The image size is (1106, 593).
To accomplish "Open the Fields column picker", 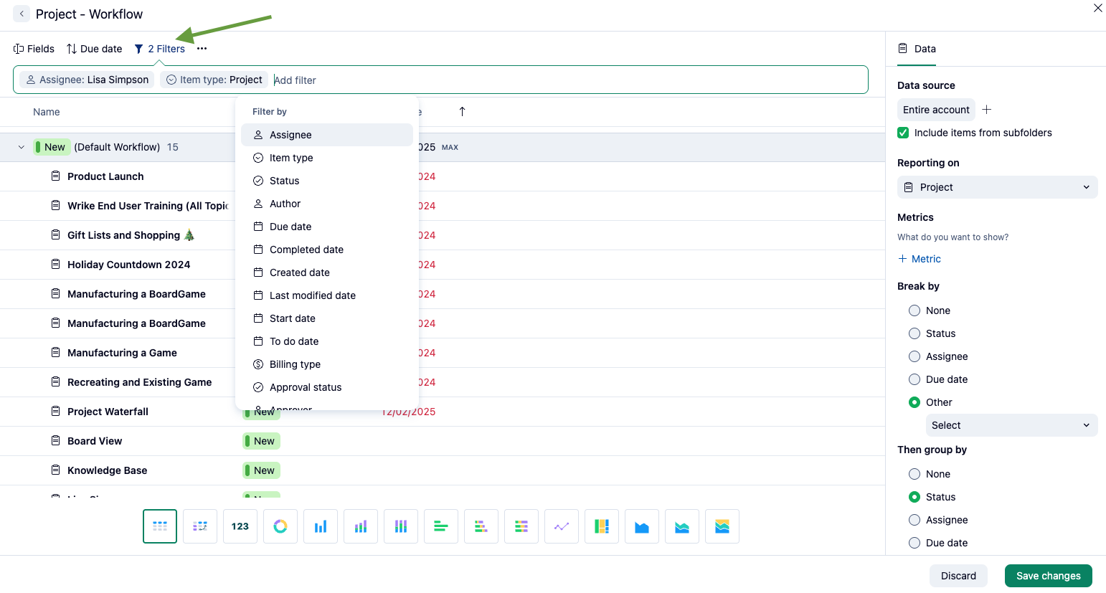I will (x=34, y=49).
